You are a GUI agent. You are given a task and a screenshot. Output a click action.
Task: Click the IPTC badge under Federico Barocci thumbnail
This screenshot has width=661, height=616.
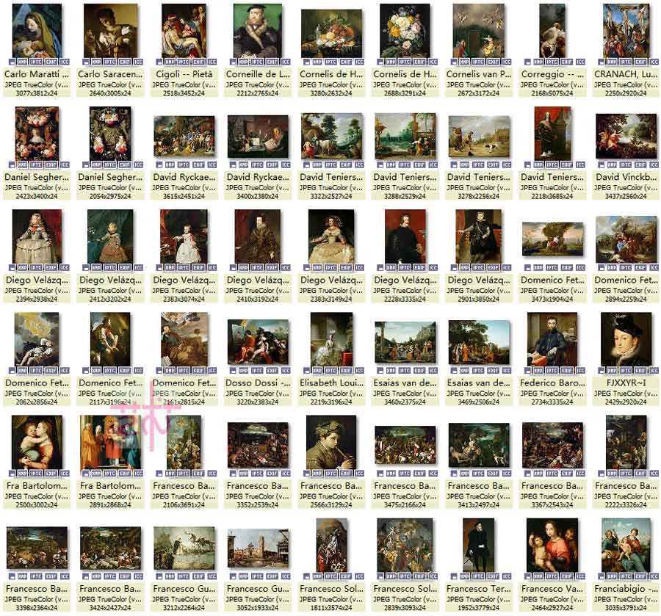point(552,370)
